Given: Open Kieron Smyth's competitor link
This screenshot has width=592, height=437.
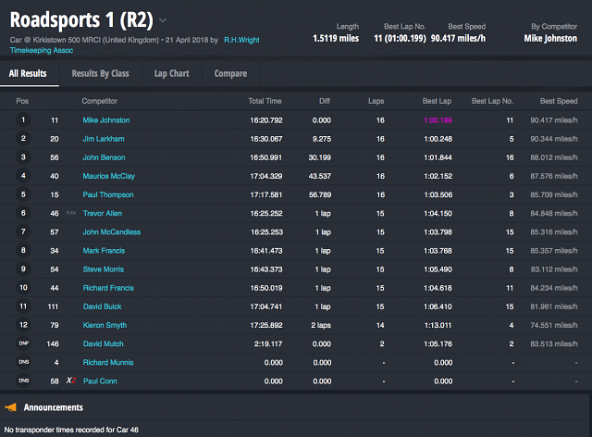Looking at the screenshot, I should click(104, 325).
